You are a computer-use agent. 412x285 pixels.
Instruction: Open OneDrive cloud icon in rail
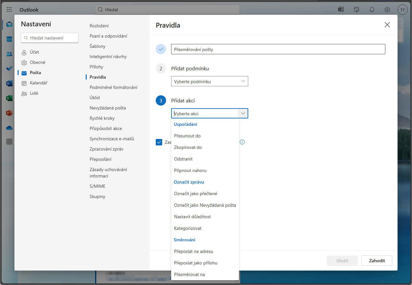tap(9, 128)
